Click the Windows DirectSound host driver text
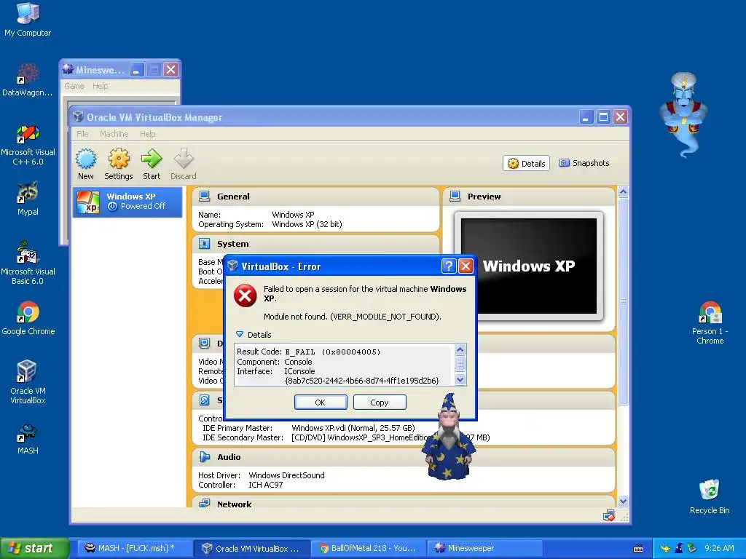 (x=286, y=475)
